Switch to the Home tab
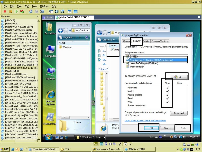This screenshot has height=152, width=202. click(x=47, y=17)
